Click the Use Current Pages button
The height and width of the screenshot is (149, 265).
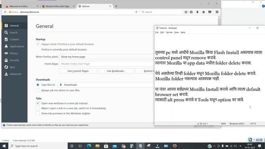point(78,71)
